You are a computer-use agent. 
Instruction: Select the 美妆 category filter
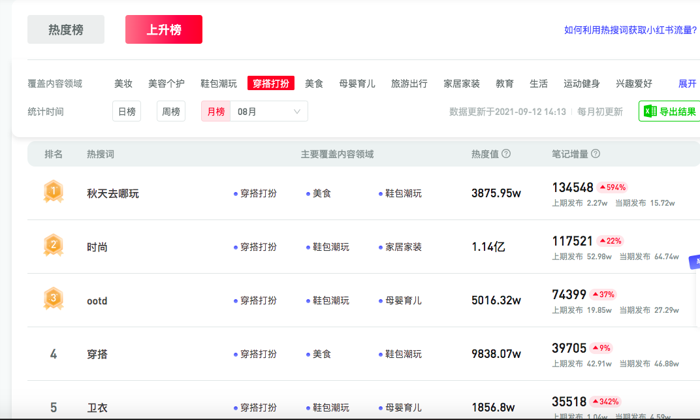[x=123, y=83]
